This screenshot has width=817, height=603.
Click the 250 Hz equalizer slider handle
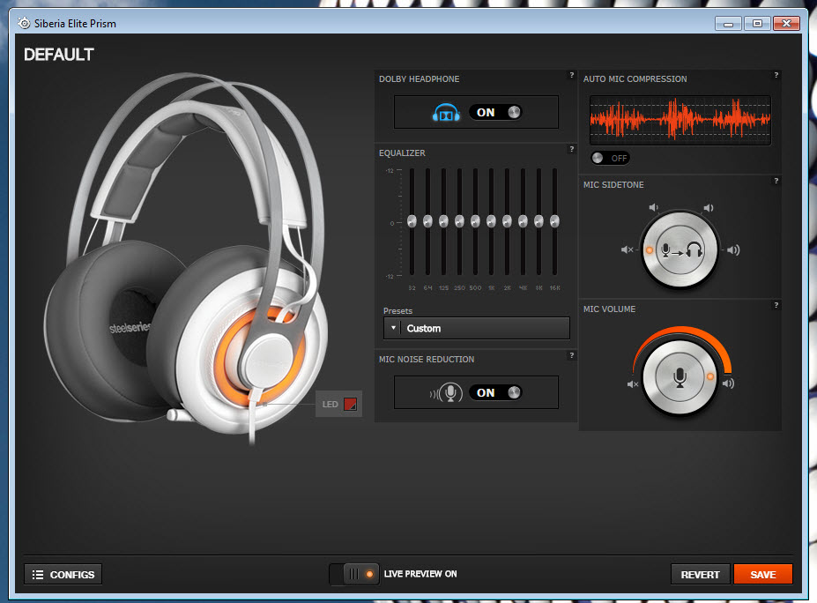tap(459, 221)
